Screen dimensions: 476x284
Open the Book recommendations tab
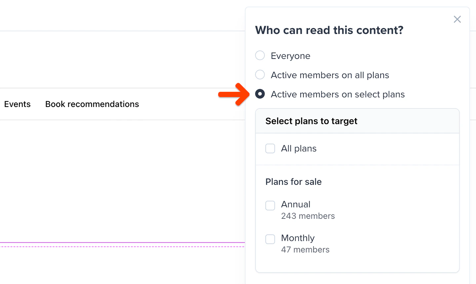[x=92, y=104]
